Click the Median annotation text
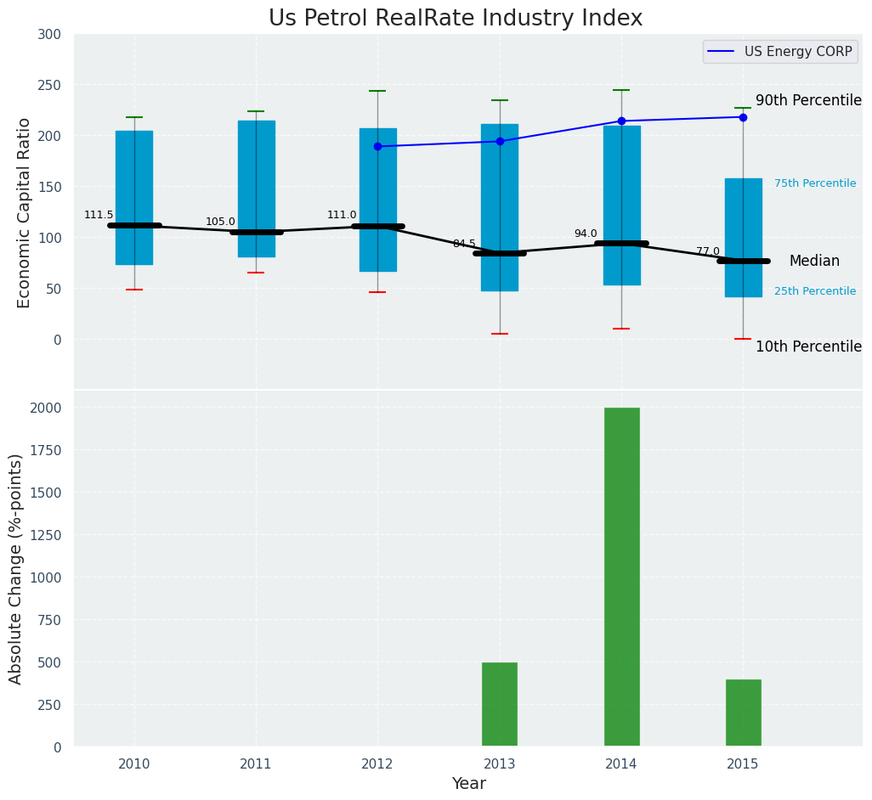The height and width of the screenshot is (800, 872). tap(814, 262)
